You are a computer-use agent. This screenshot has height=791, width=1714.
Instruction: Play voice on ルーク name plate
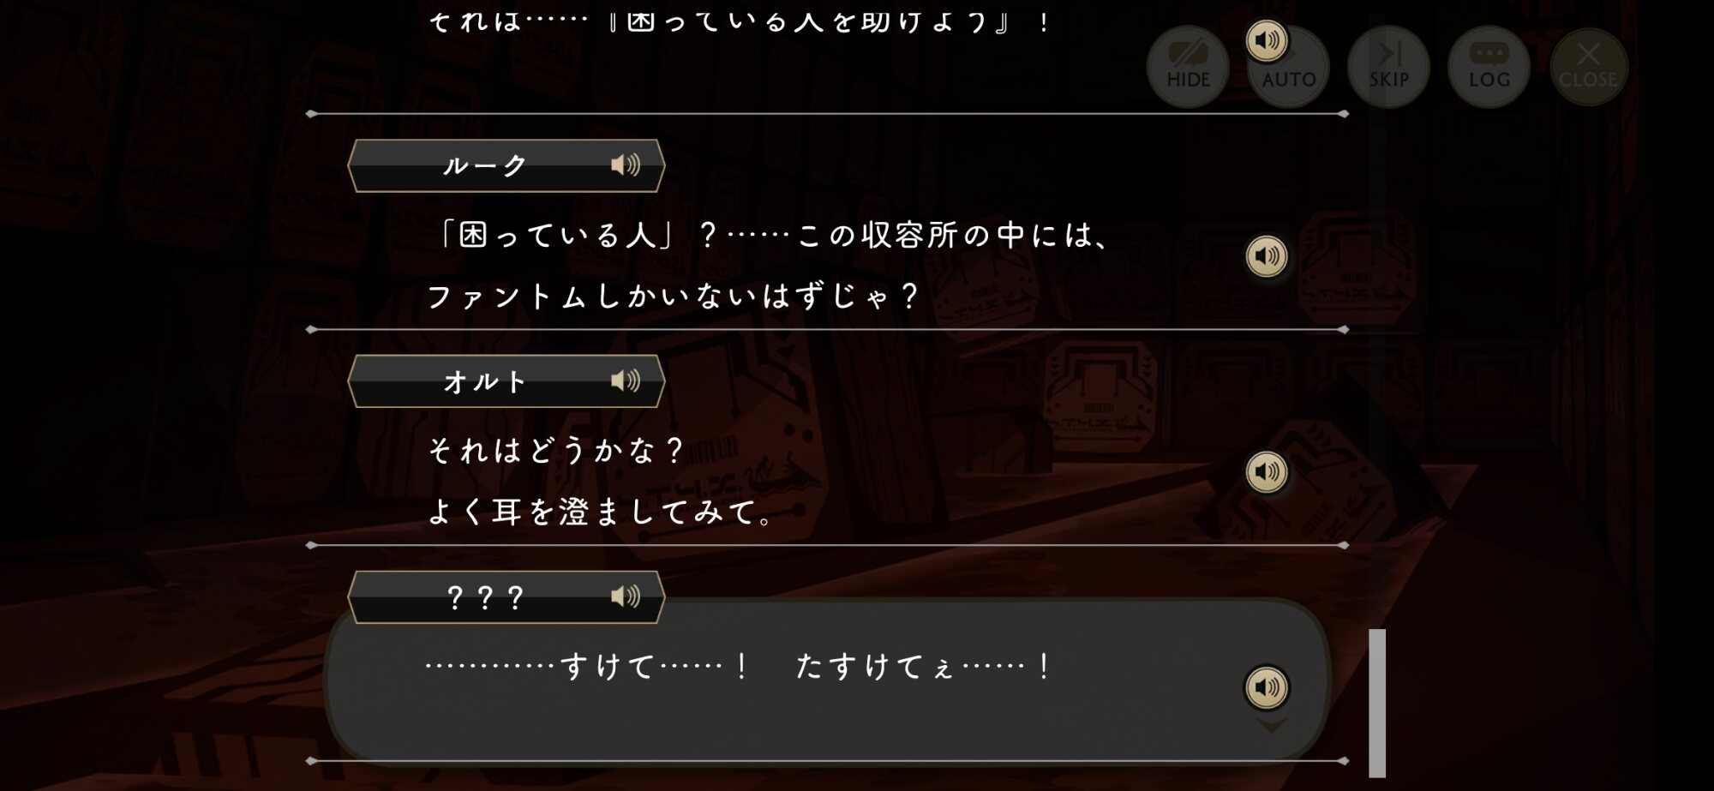[626, 165]
